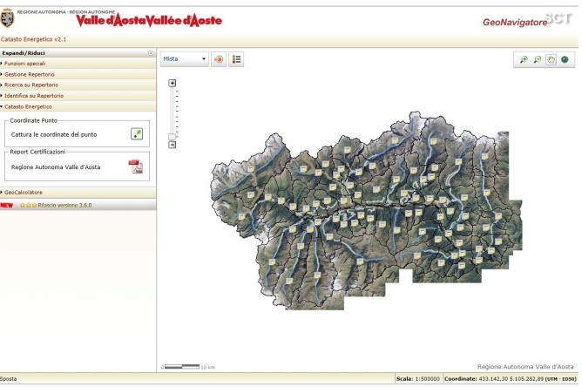Click the orange target icon beside Mista
582x387 pixels.
[x=219, y=59]
